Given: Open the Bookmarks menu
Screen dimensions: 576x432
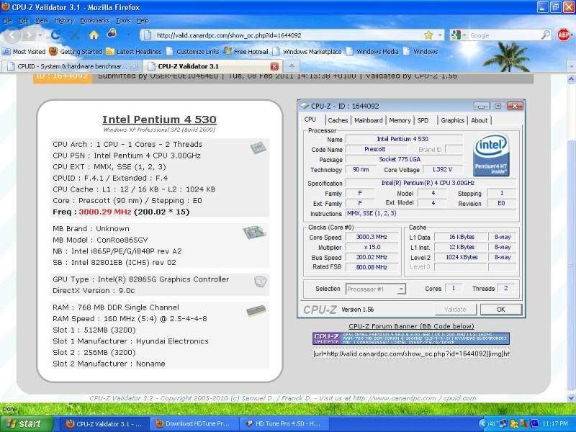Looking at the screenshot, I should [95, 21].
